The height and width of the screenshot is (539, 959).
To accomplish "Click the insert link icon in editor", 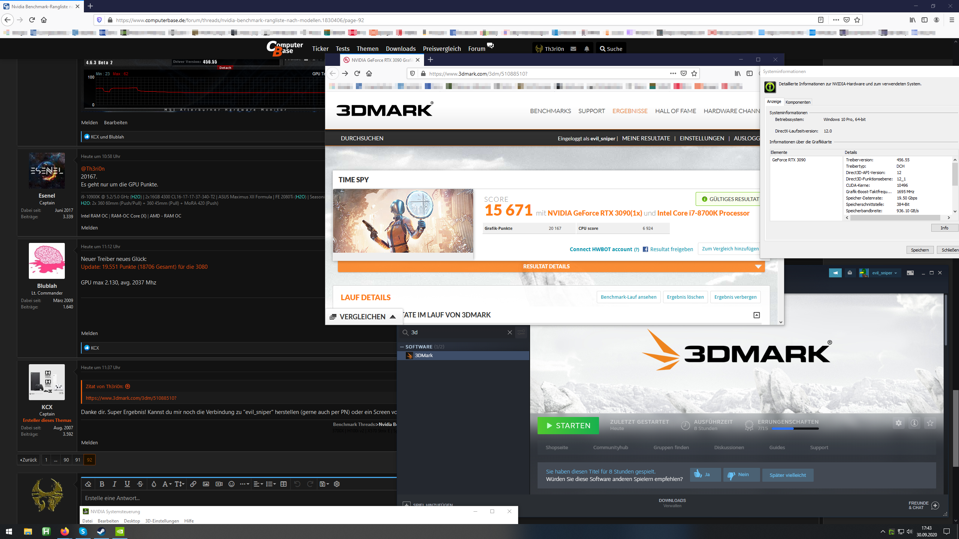I will [x=193, y=484].
